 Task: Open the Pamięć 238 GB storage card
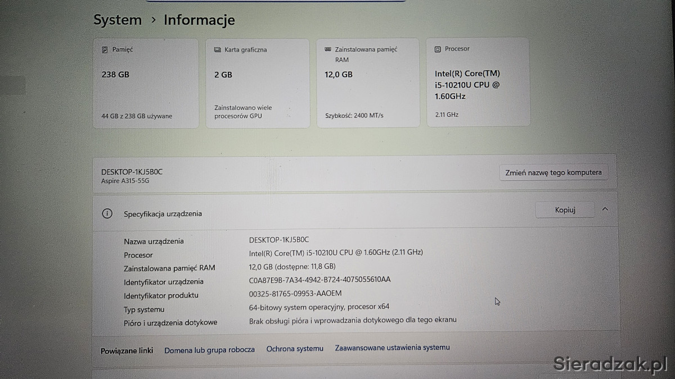(x=146, y=83)
